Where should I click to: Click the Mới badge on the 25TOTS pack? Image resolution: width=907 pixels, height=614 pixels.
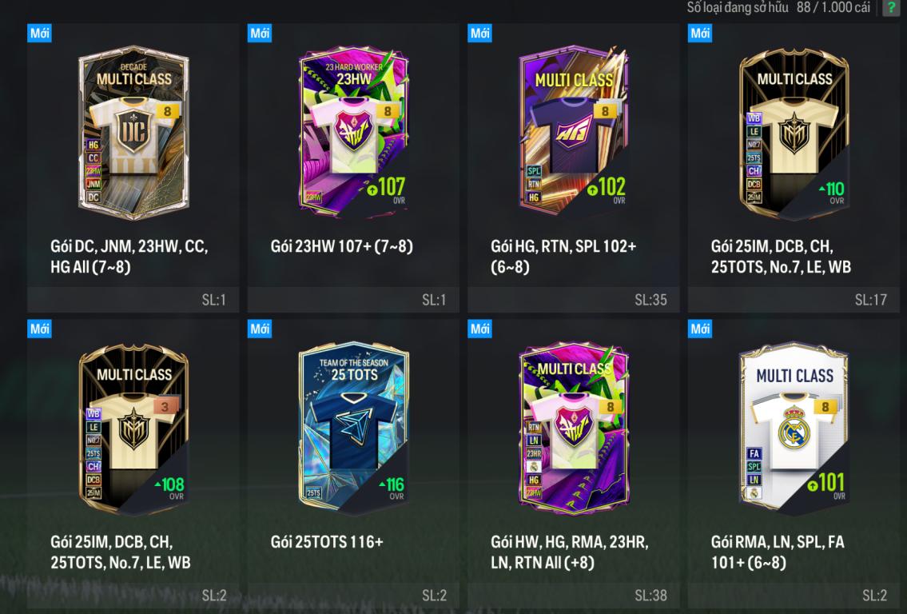(x=260, y=329)
